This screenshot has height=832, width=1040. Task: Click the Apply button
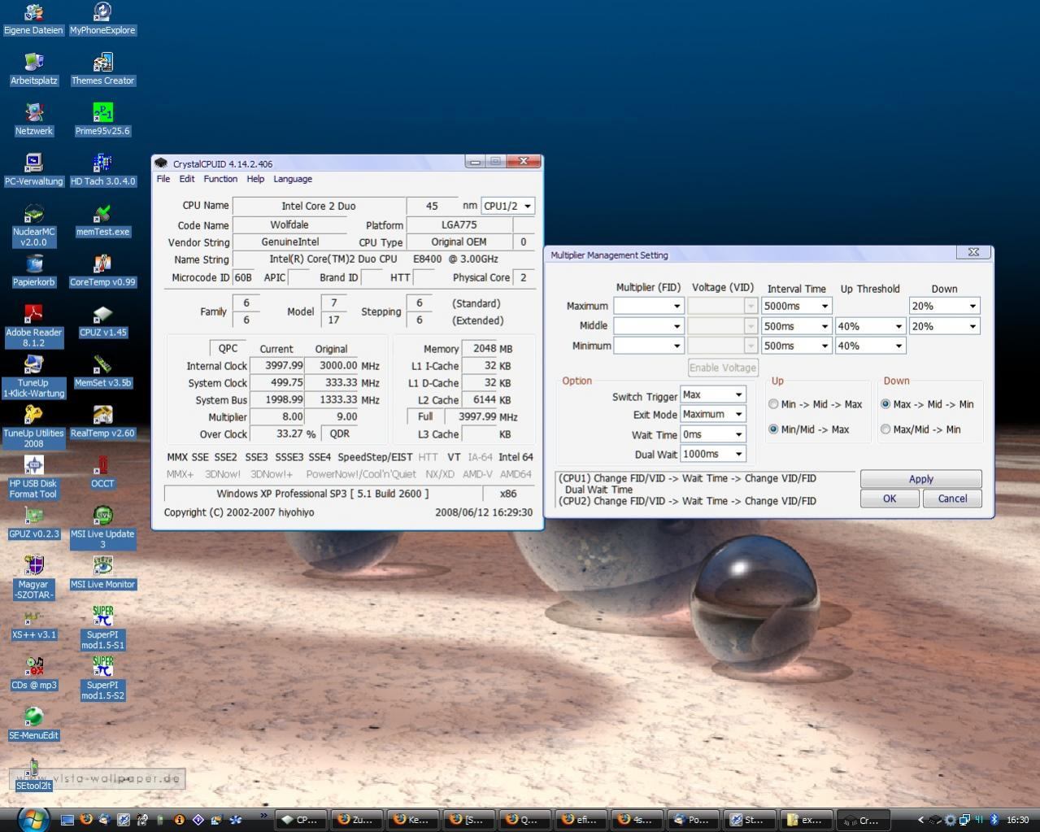921,479
